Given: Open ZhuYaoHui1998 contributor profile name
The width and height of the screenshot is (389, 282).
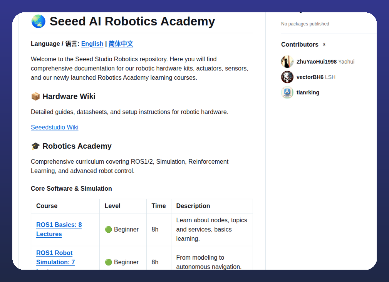Looking at the screenshot, I should [317, 62].
